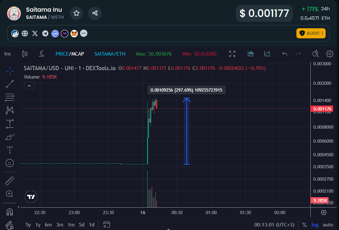The image size is (339, 230).
Task: Open the timezone 00:13:01 (UTC+3) menu
Action: point(274,225)
